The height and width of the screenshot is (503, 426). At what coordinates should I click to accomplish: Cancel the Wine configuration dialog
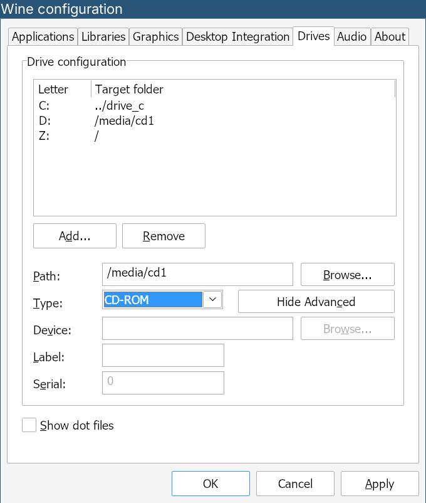(295, 484)
